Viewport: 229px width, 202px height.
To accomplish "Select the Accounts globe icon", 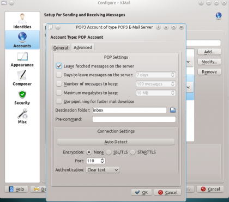I will click(x=22, y=36).
